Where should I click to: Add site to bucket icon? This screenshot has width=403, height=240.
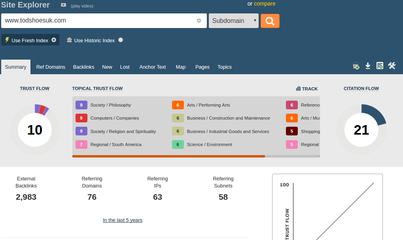pyautogui.click(x=356, y=66)
